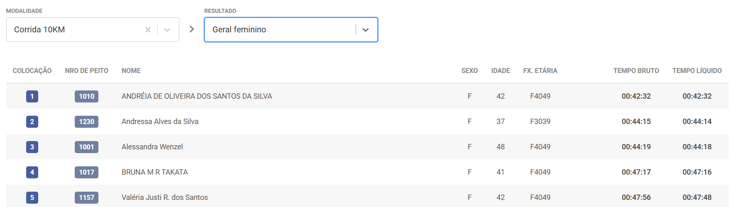Click the Tempo Líquido column header
Screen dimensions: 737x207
(x=697, y=71)
